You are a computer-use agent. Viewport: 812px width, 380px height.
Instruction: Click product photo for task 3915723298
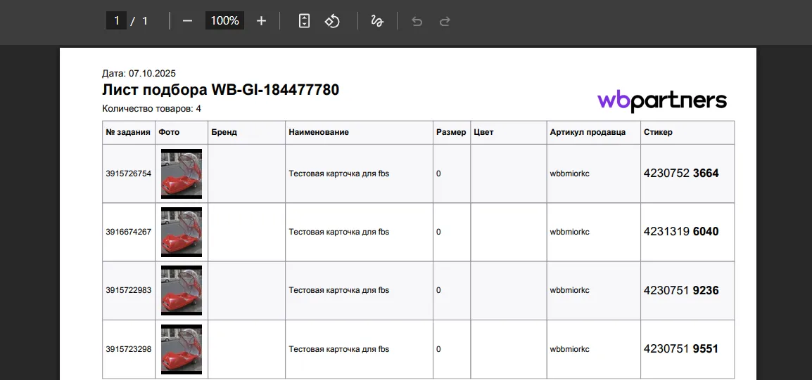[x=182, y=349]
